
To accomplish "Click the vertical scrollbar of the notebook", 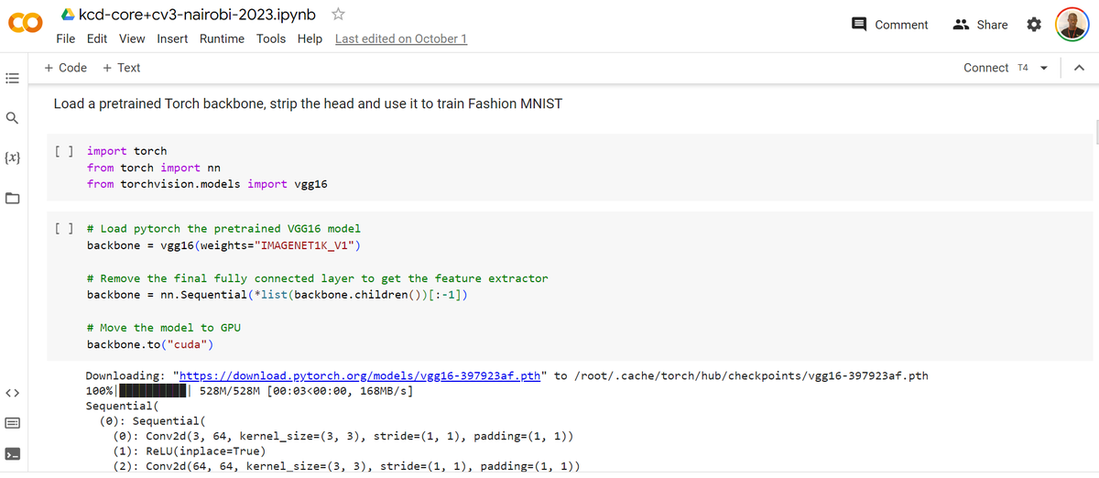I will tap(1095, 131).
